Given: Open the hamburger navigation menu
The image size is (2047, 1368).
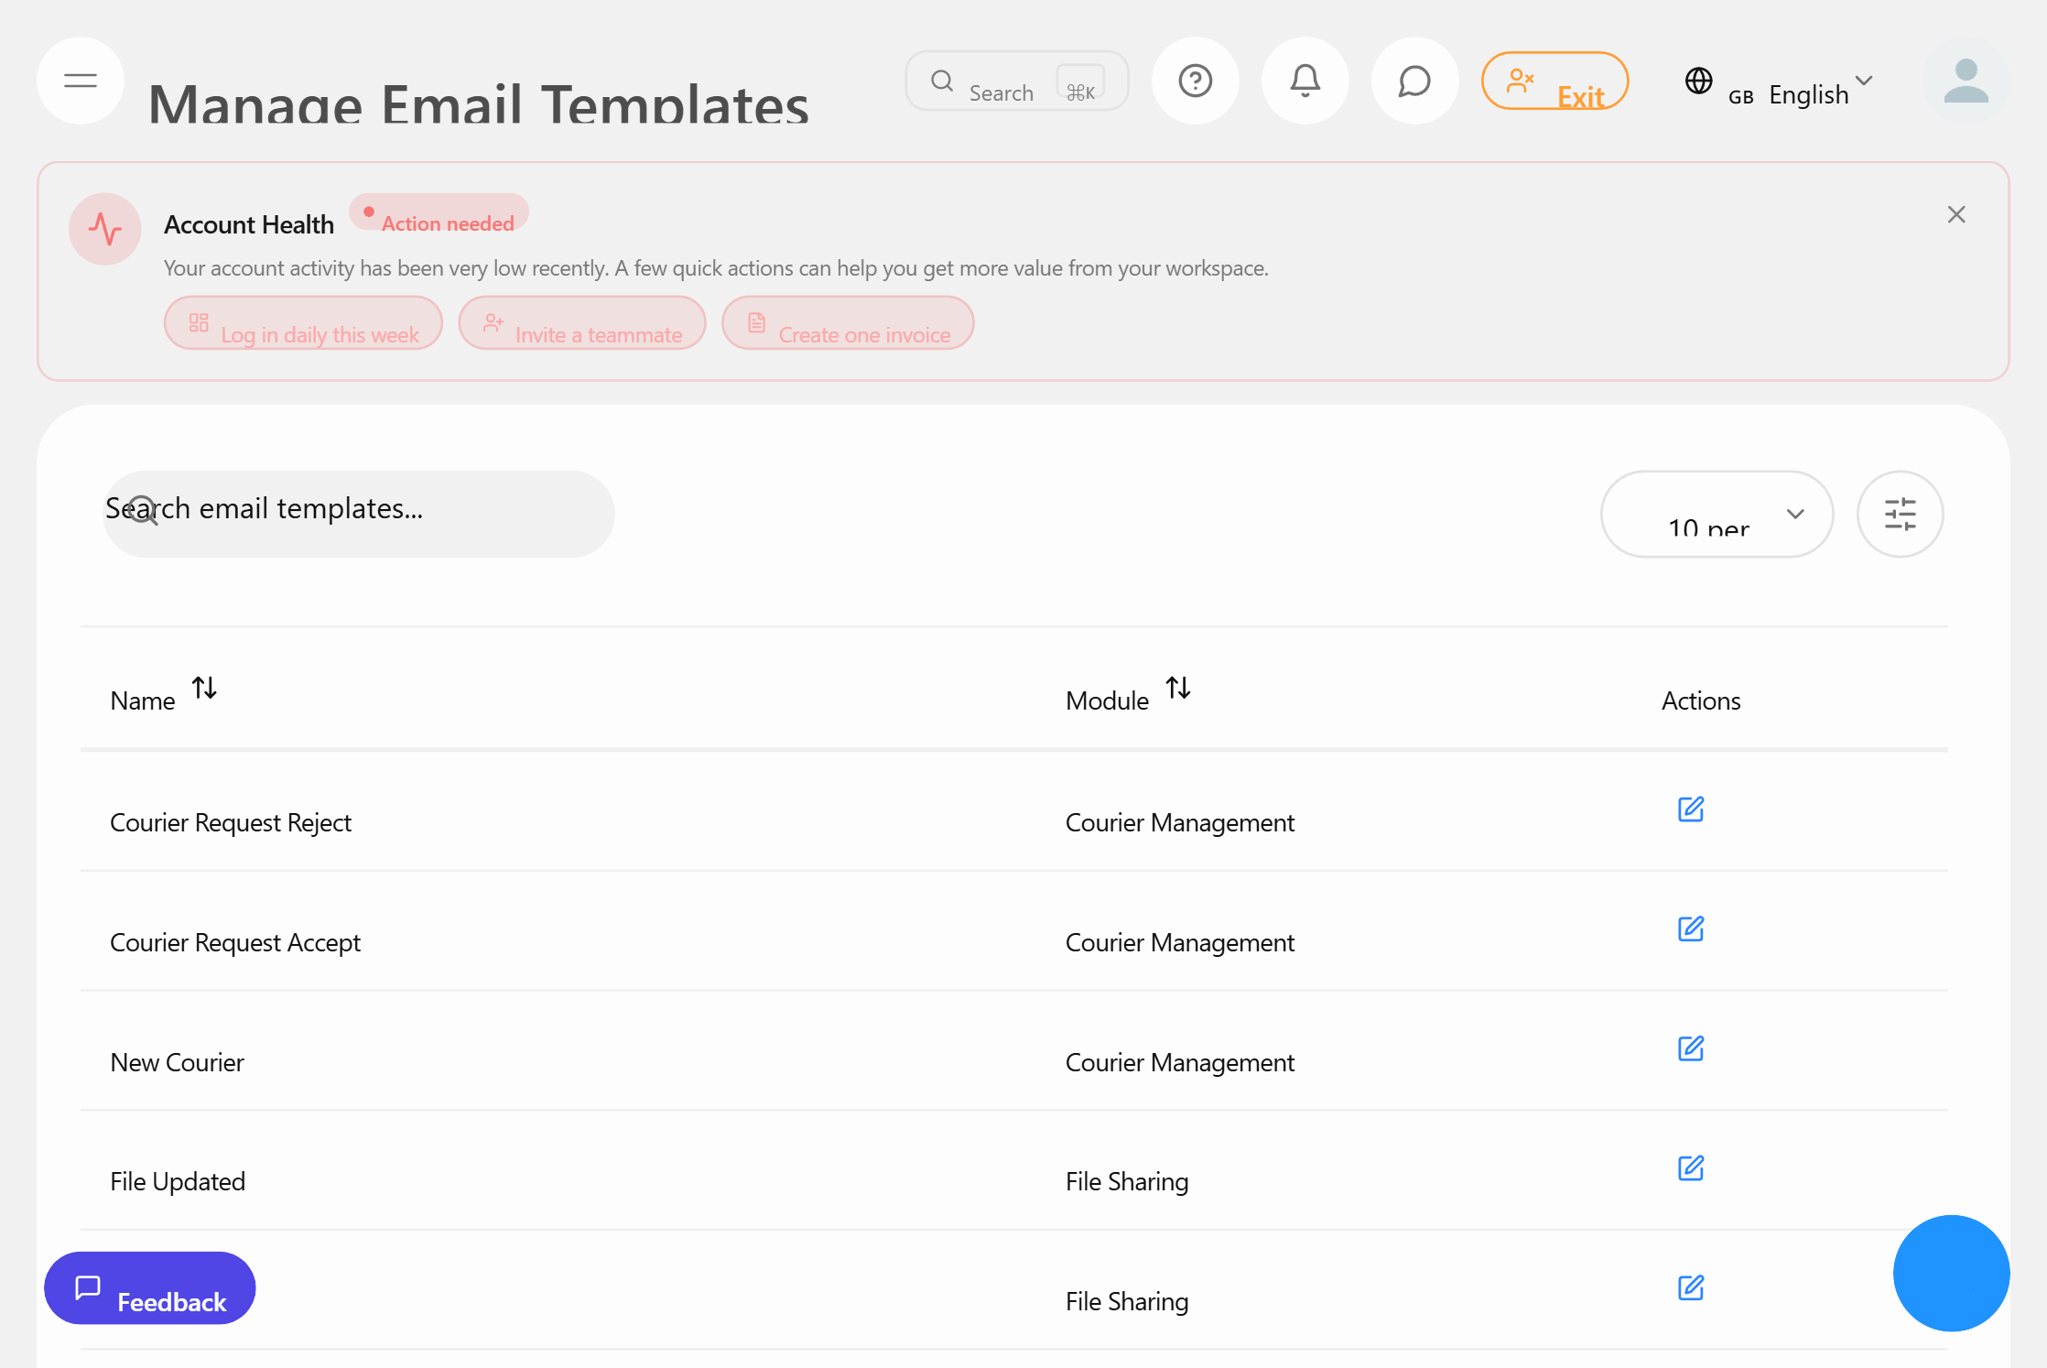Looking at the screenshot, I should coord(80,81).
